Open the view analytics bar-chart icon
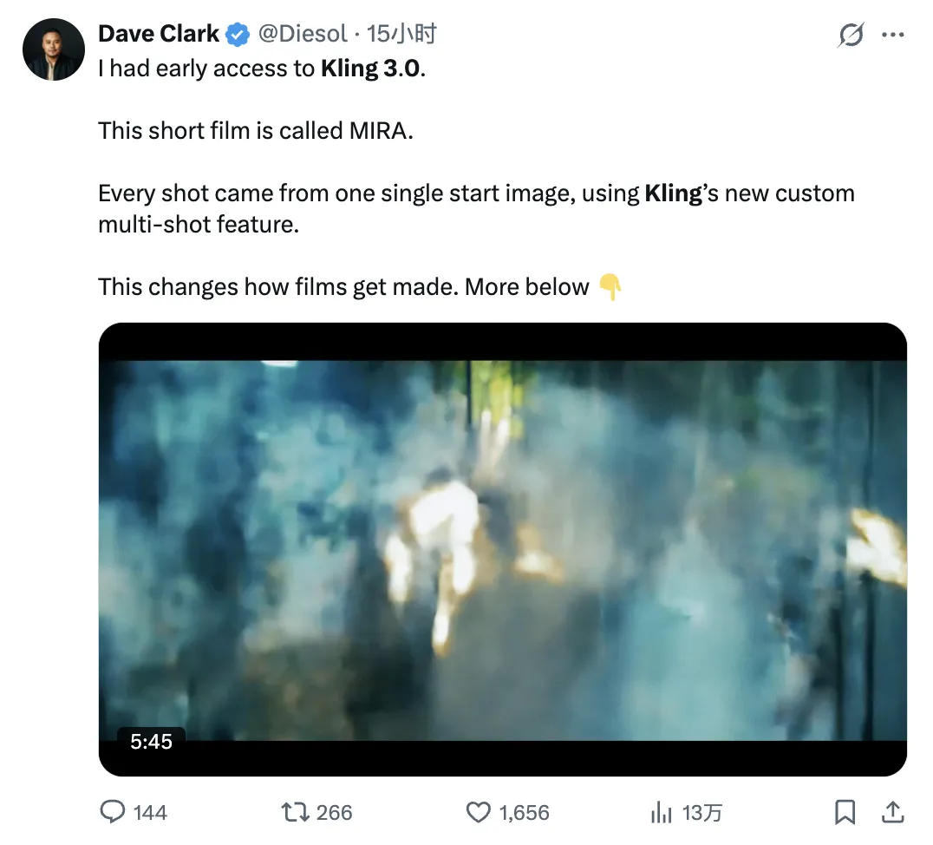 point(662,812)
